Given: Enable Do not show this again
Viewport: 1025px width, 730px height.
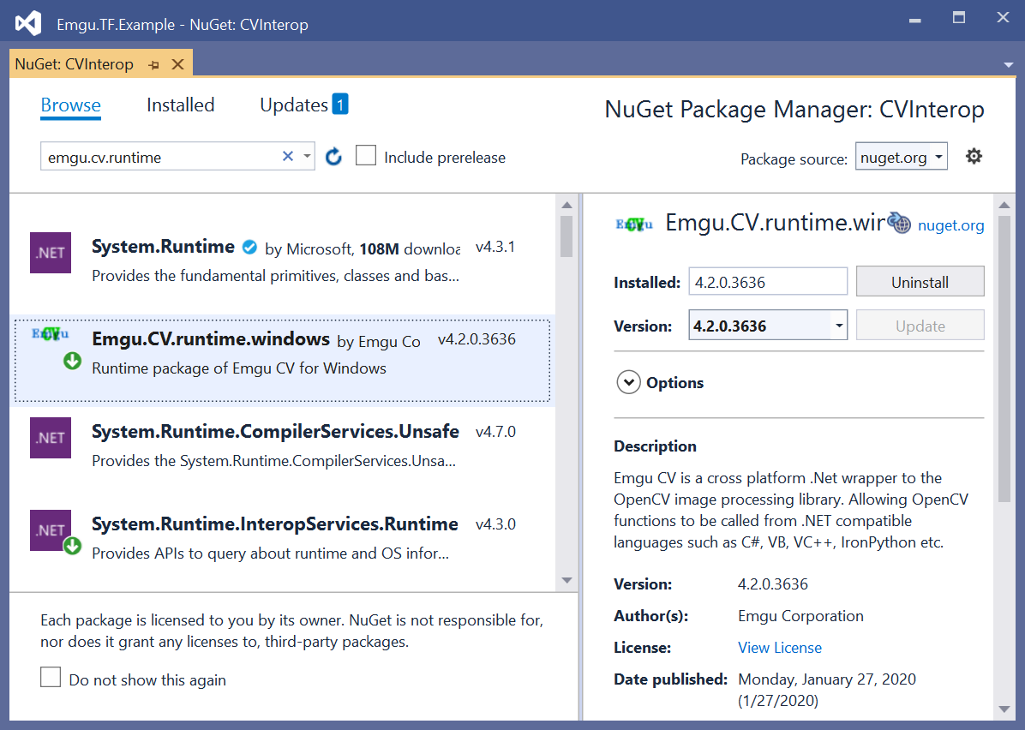Looking at the screenshot, I should pos(51,677).
